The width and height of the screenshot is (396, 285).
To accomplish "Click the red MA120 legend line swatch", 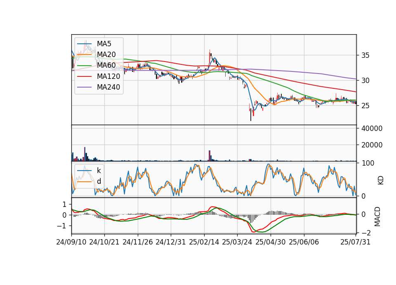I will click(84, 76).
